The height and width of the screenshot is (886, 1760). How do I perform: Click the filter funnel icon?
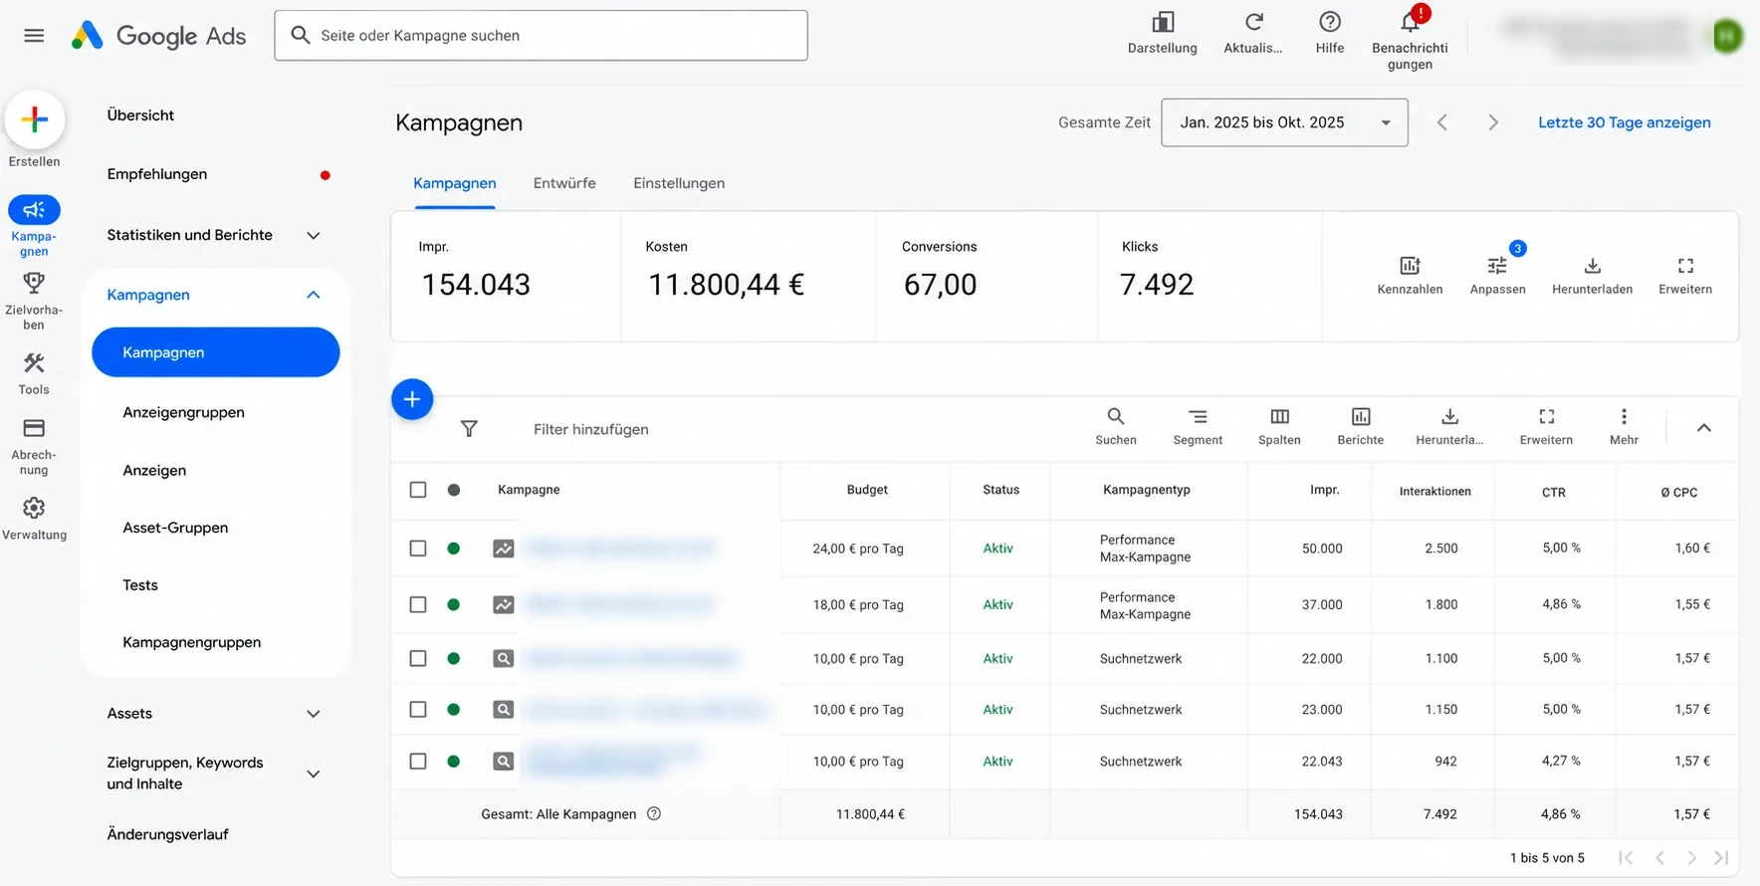[469, 429]
